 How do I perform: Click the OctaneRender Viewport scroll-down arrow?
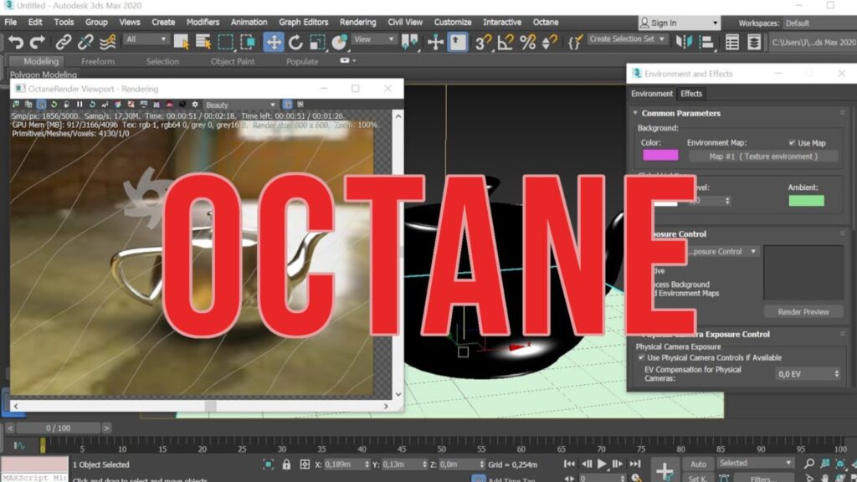398,393
